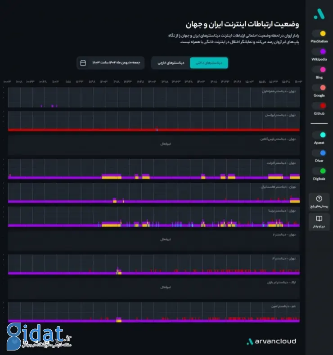Click the inactive Pars Online datacenter panel

[153, 144]
